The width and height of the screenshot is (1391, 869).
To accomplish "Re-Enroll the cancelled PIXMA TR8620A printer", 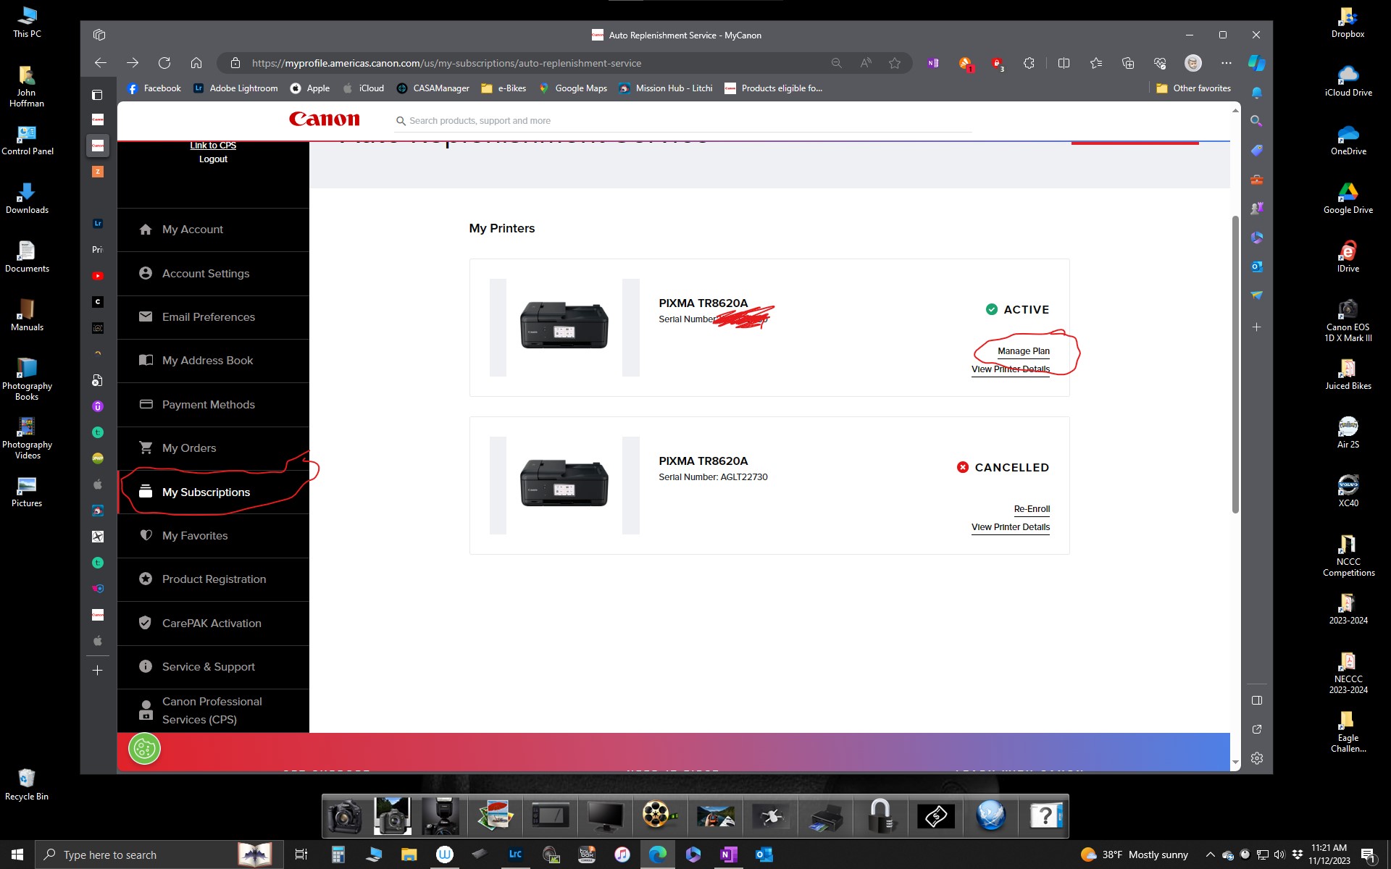I will tap(1032, 508).
